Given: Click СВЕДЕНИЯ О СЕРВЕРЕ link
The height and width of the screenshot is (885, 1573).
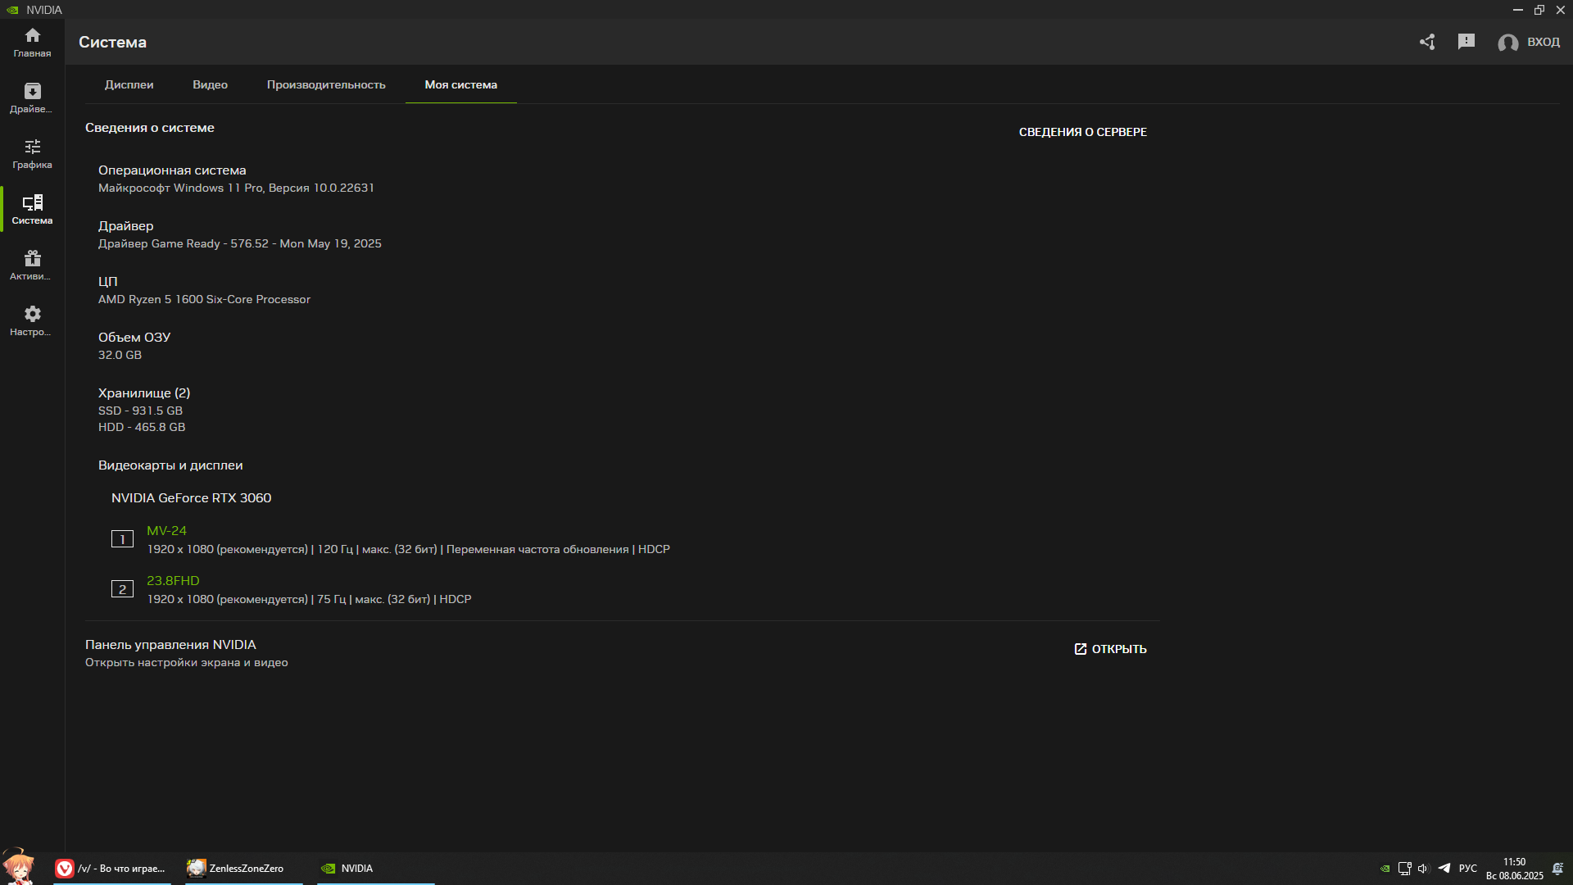Looking at the screenshot, I should click(x=1082, y=132).
